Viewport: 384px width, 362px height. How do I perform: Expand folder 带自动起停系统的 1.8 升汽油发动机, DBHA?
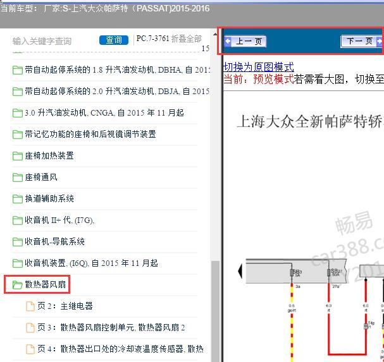coord(118,70)
